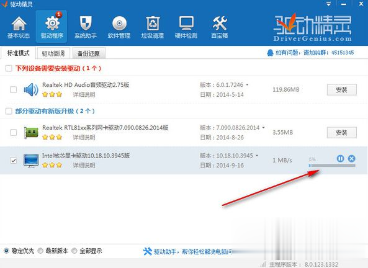Open 详细说明 for Realtek HD Audio
The height and width of the screenshot is (268, 368).
coord(84,94)
